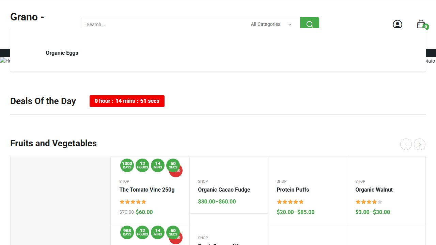Go to previous Fruits and Vegetables slide
Screen dimensions: 436x245
[406, 144]
